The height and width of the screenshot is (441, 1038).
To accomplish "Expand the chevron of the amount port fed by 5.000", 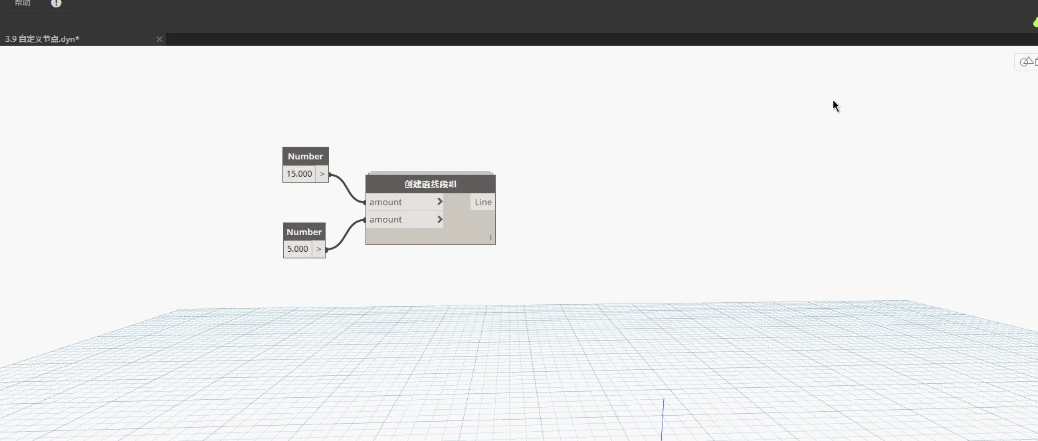I will pos(440,219).
